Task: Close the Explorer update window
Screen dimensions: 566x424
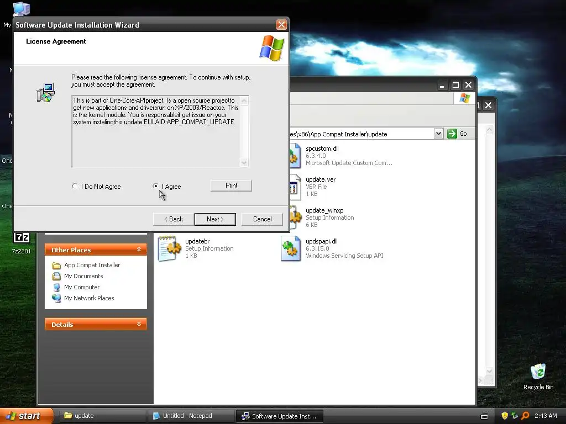Action: coord(468,85)
